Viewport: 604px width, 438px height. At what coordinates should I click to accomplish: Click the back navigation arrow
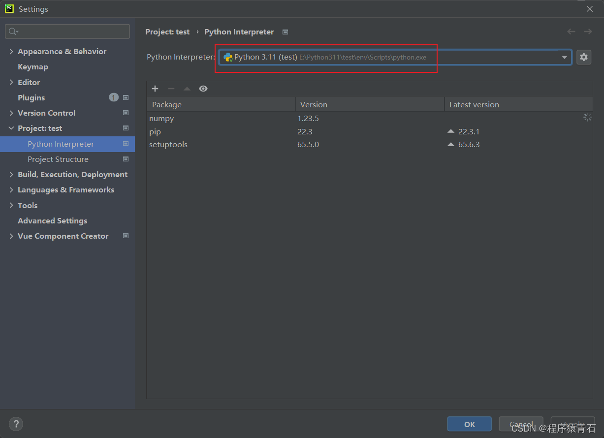(x=571, y=31)
